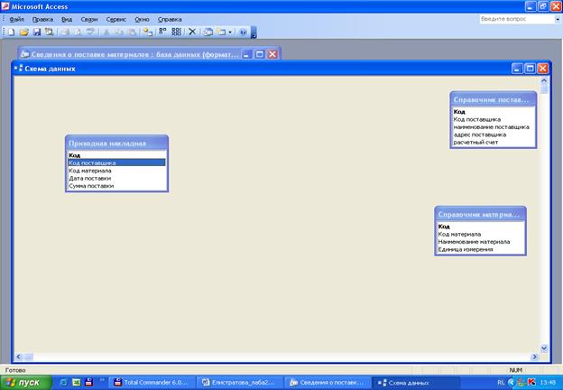Viewport: 563px width, 390px height.
Task: Open the New Object dropdown arrow
Action: [230, 32]
